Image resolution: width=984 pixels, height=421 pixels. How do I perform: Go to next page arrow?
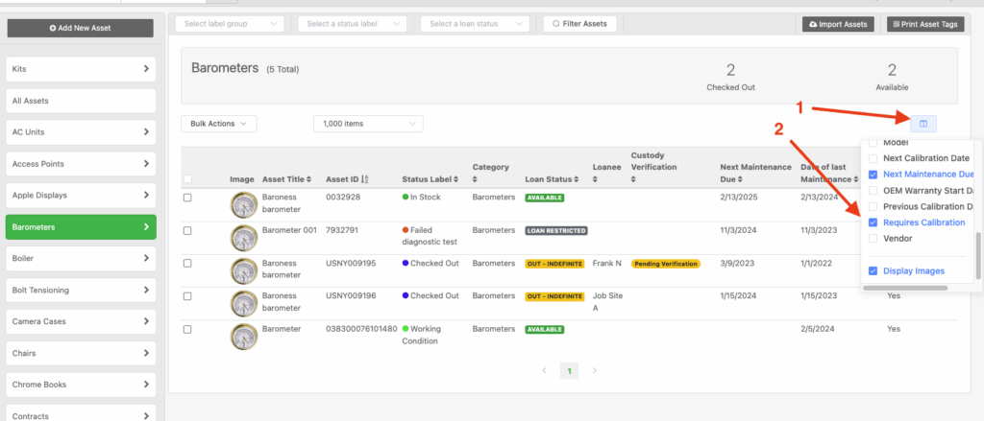coord(595,370)
